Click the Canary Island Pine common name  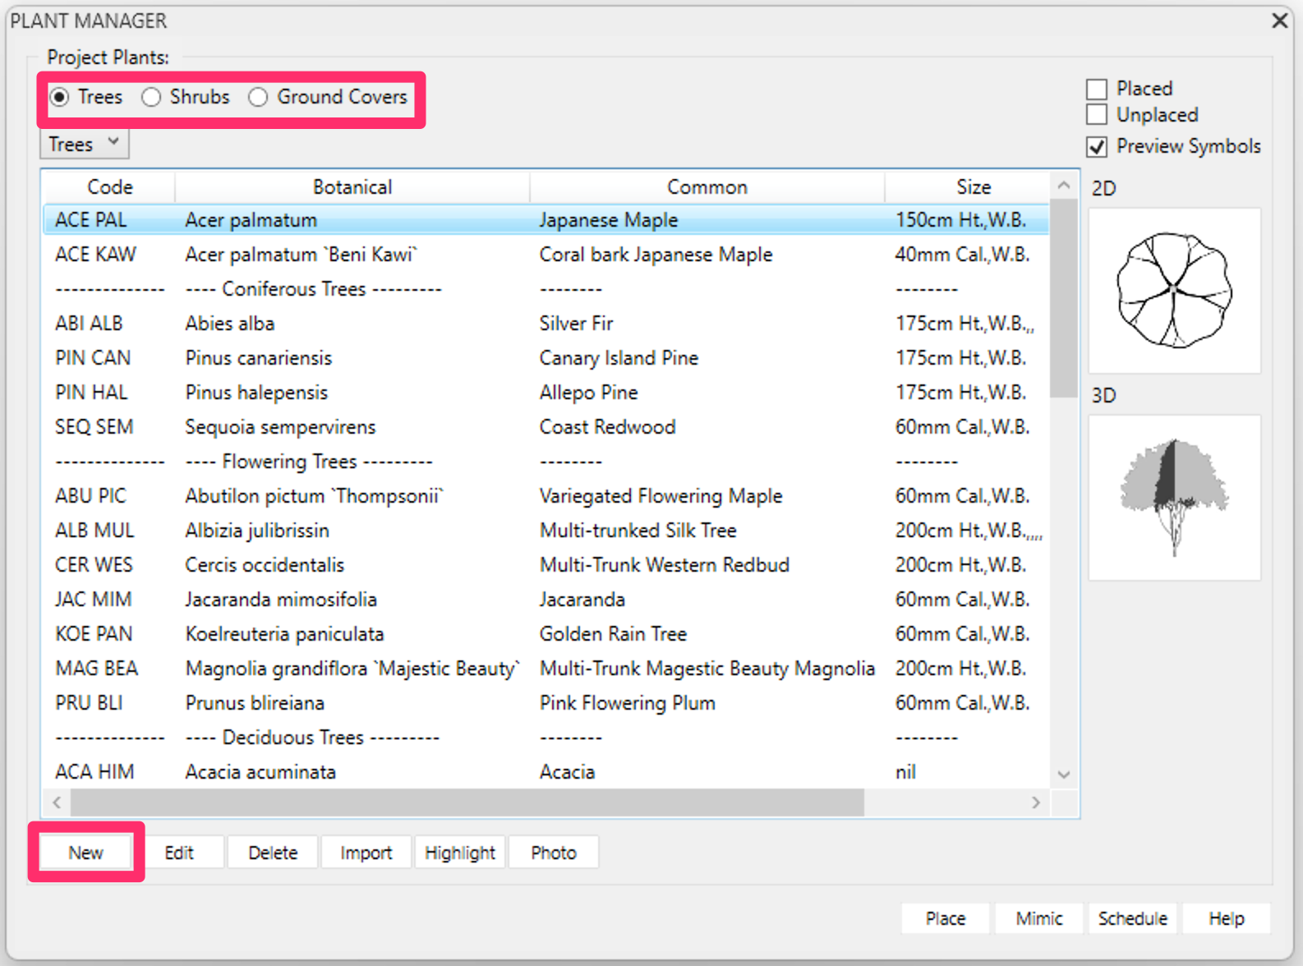619,358
